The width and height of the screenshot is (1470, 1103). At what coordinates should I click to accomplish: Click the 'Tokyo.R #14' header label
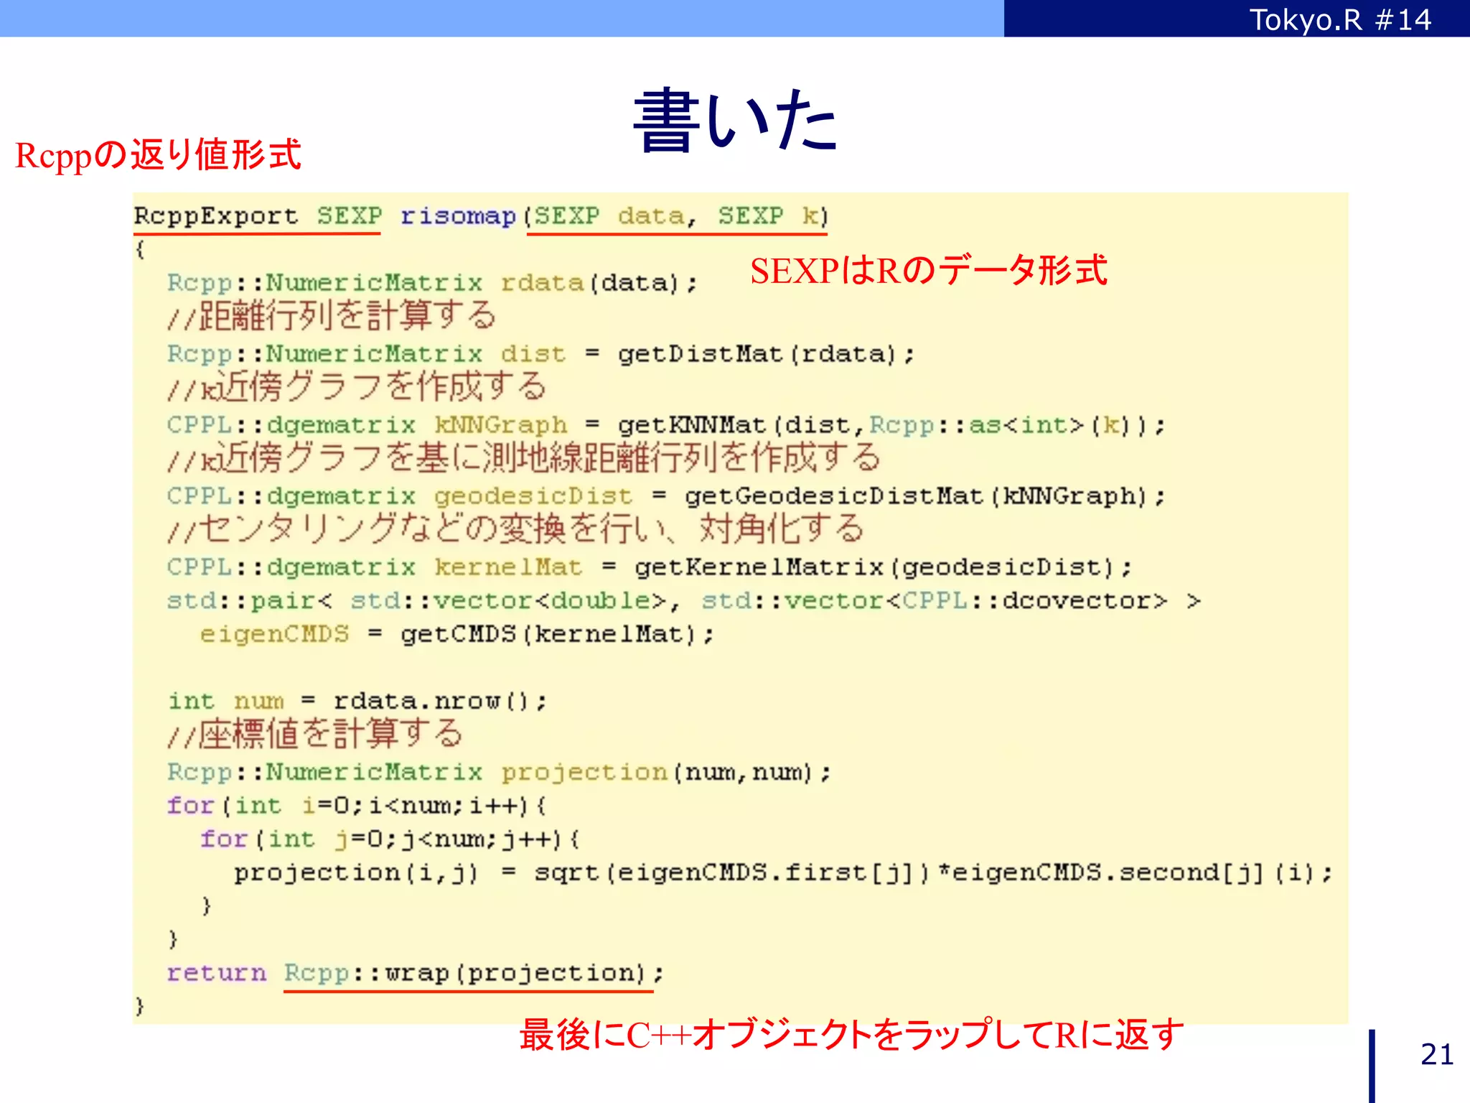coord(1339,19)
